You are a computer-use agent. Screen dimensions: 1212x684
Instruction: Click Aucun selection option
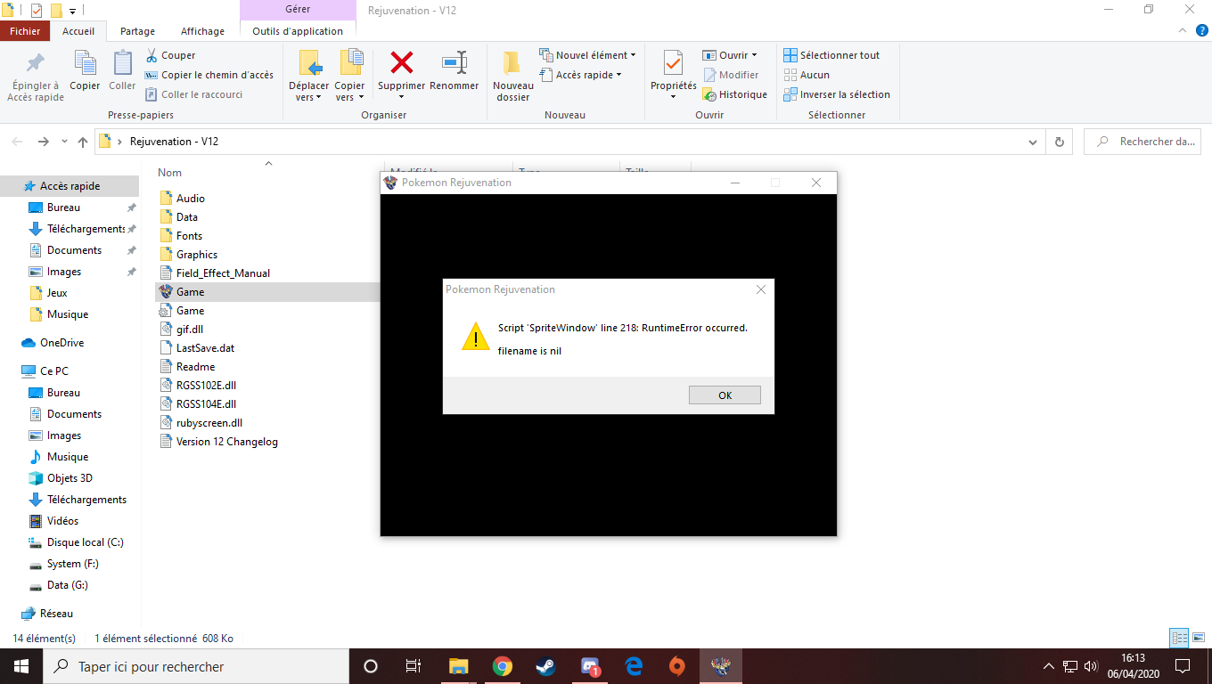[807, 75]
